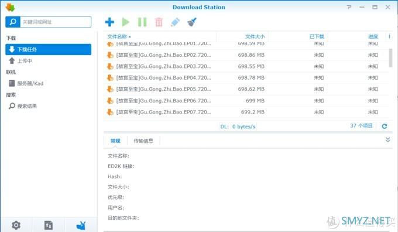Select the Gu.Gong.Zhi.Bao.EP03 download row

(246, 66)
